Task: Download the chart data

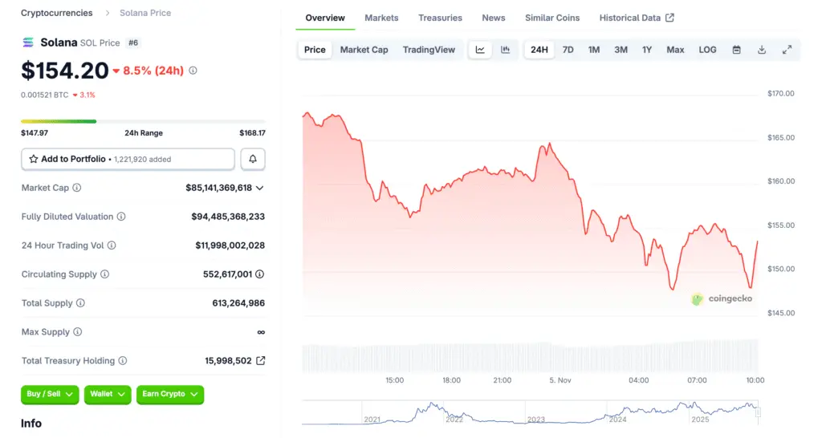Action: (762, 50)
